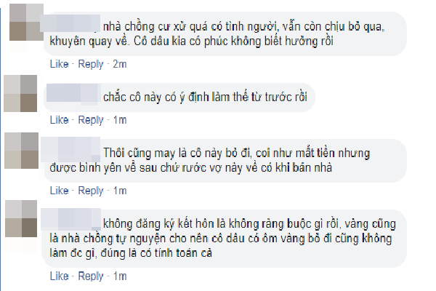This screenshot has width=436, height=291.
Task: Open the fourth commenter's blurred profile picture
Action: pyautogui.click(x=21, y=218)
